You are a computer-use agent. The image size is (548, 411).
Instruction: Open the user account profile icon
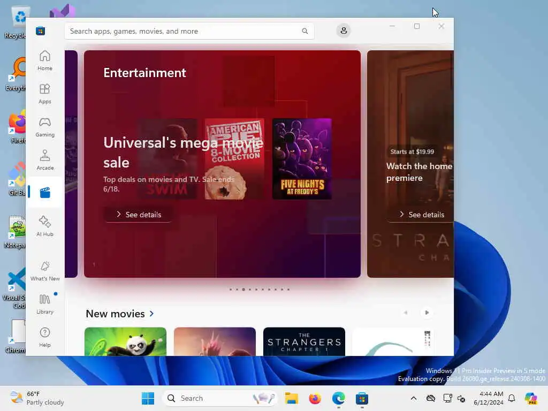(344, 31)
